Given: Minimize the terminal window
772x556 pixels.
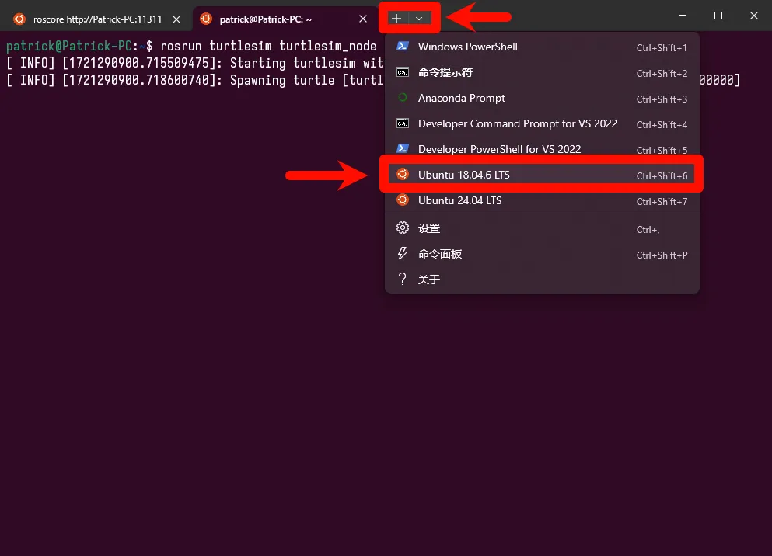Looking at the screenshot, I should click(683, 16).
